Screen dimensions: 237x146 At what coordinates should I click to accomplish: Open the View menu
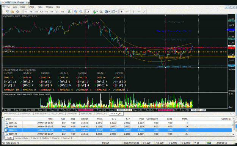point(15,7)
